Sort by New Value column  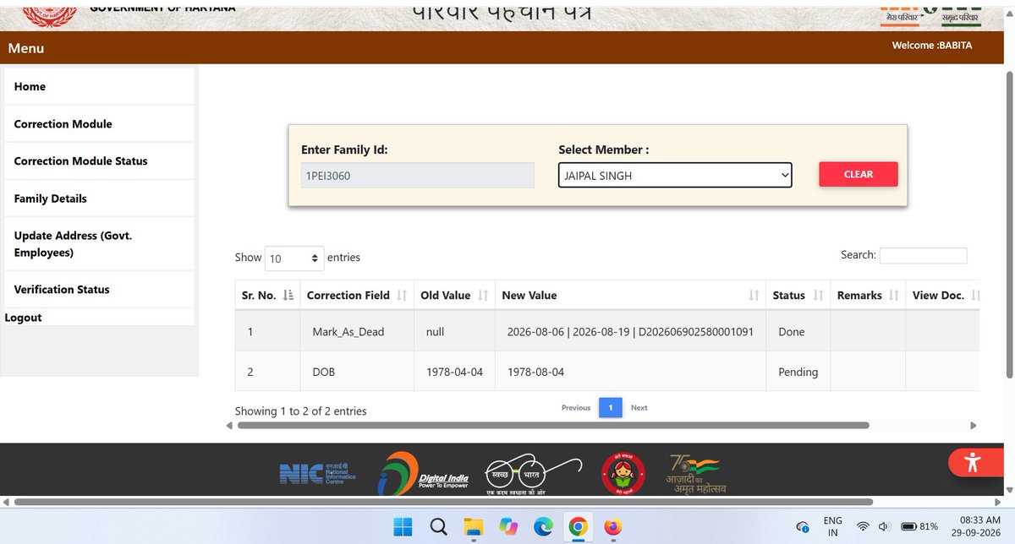tap(630, 296)
